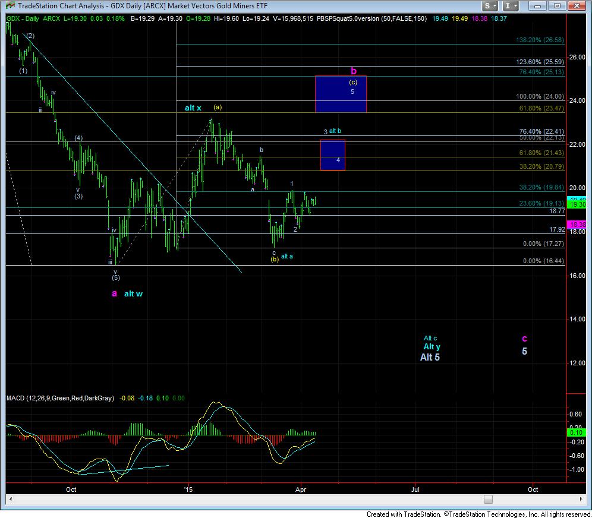
Task: Select the 'Alt 5' label
Action: click(x=430, y=357)
